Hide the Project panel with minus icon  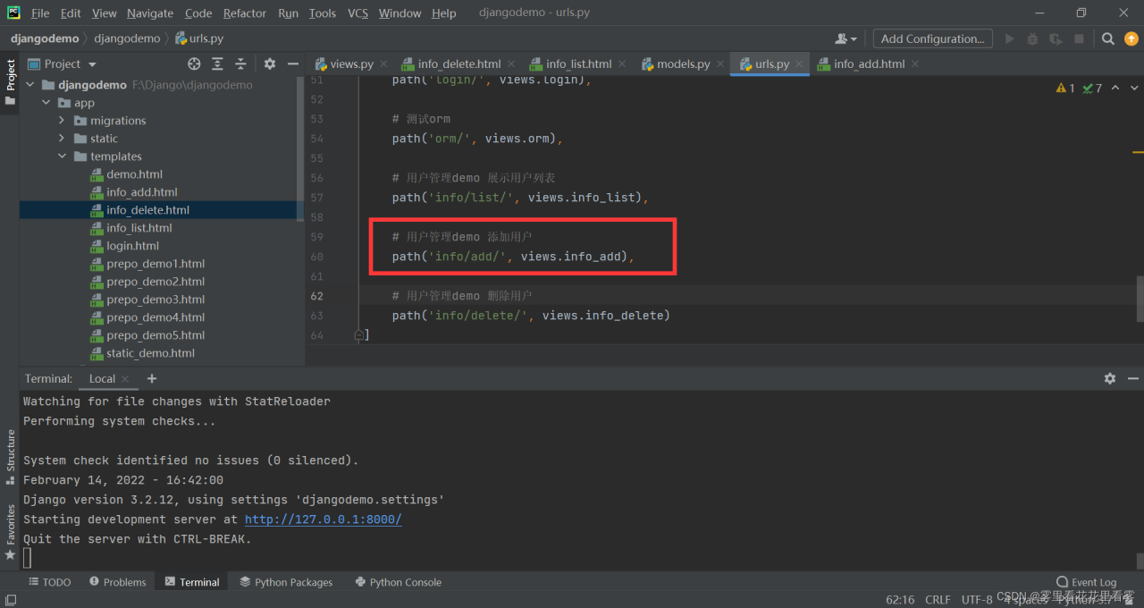[293, 63]
